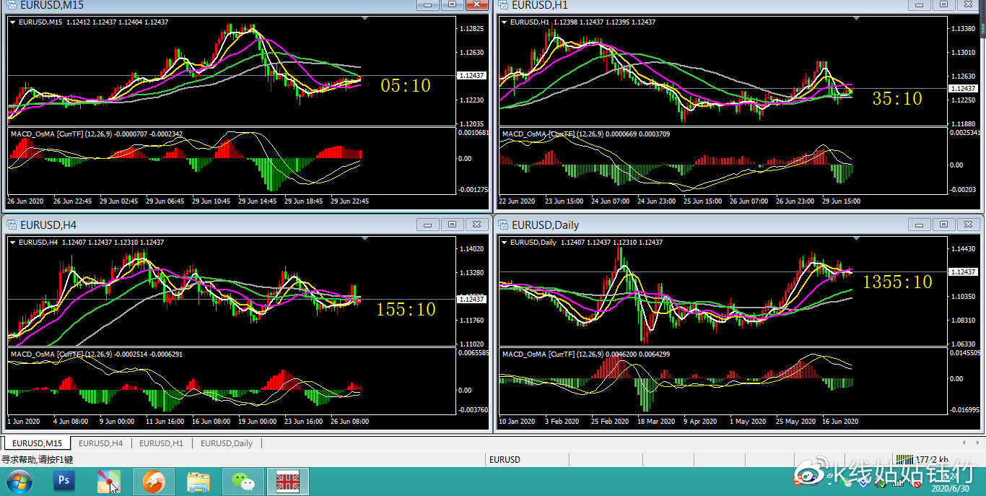Switch to the EURUSD,Daily bottom tab
Image resolution: width=986 pixels, height=496 pixels.
(227, 443)
